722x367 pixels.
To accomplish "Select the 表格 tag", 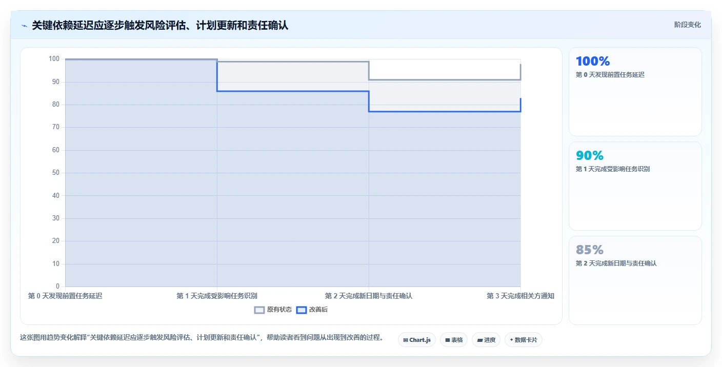I will pyautogui.click(x=453, y=340).
